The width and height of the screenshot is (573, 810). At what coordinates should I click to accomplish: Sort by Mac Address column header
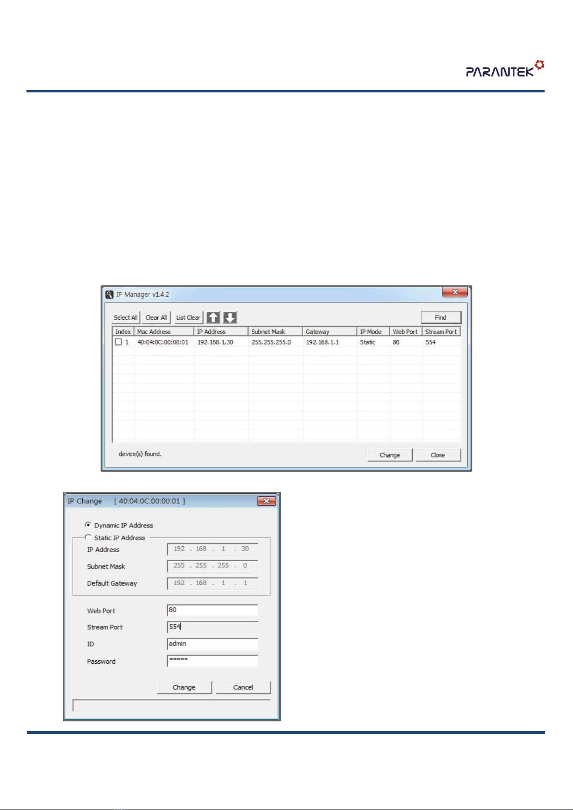pos(164,332)
